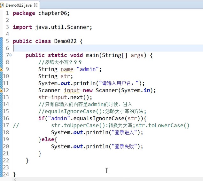Click class name 'Demo022' on line 5
This screenshot has height=181, width=203.
point(66,41)
